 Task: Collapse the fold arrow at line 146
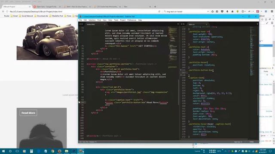click(181, 70)
